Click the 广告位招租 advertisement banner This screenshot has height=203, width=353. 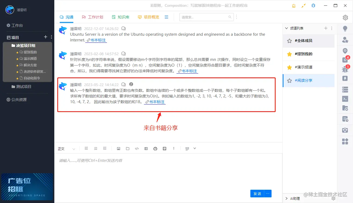pos(27,186)
